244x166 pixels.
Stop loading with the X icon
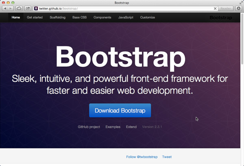click(215, 9)
